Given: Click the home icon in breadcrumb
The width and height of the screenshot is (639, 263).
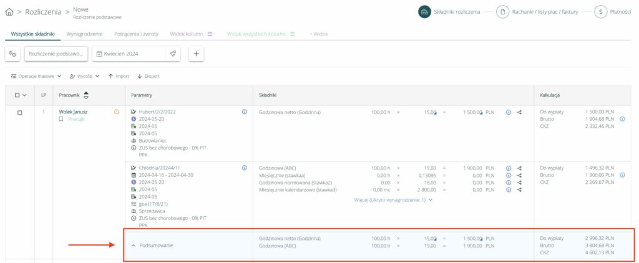Looking at the screenshot, I should (9, 12).
